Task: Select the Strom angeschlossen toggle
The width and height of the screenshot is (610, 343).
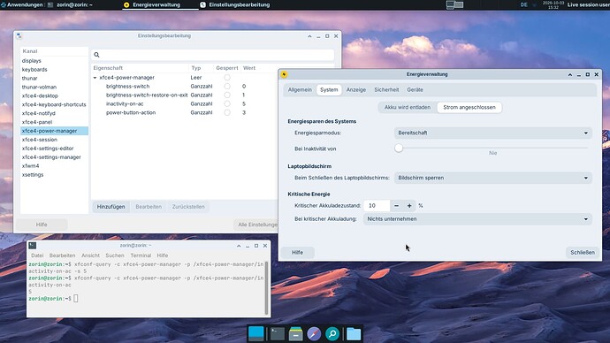Action: pos(469,107)
